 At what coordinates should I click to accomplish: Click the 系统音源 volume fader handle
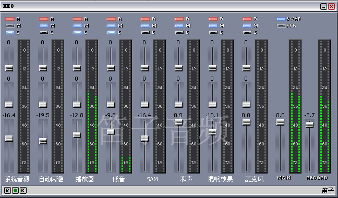click(9, 139)
